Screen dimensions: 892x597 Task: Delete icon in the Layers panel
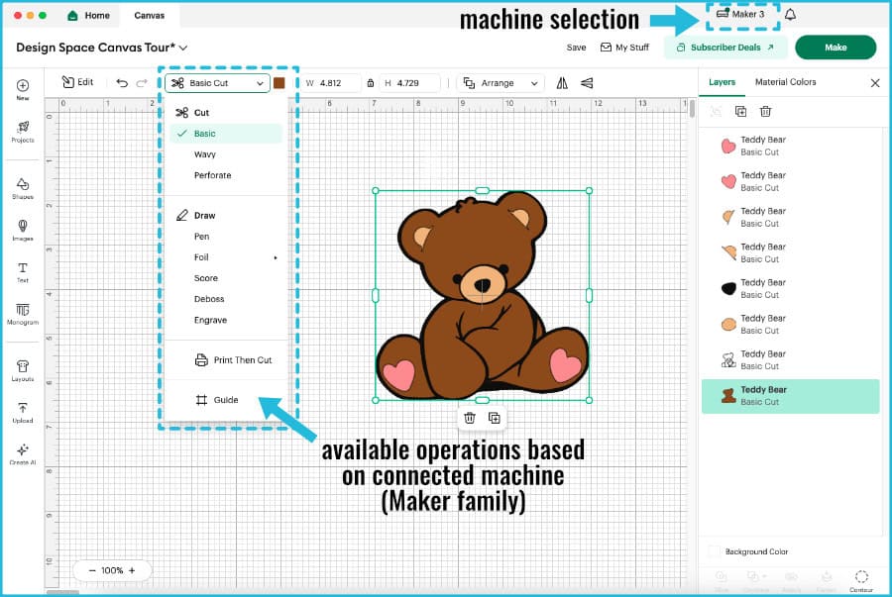click(766, 111)
